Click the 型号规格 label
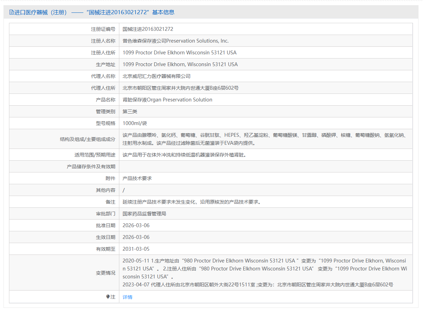 pos(105,123)
